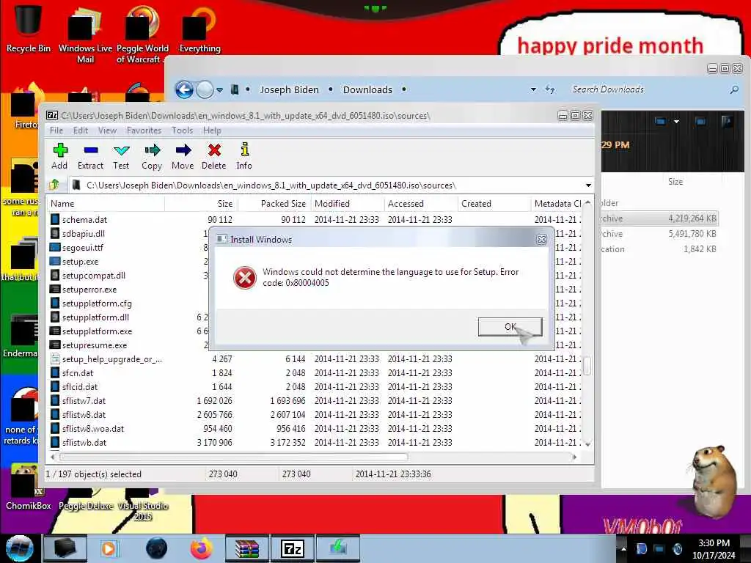The image size is (751, 563).
Task: Click the Copy toolbar icon
Action: click(x=152, y=157)
